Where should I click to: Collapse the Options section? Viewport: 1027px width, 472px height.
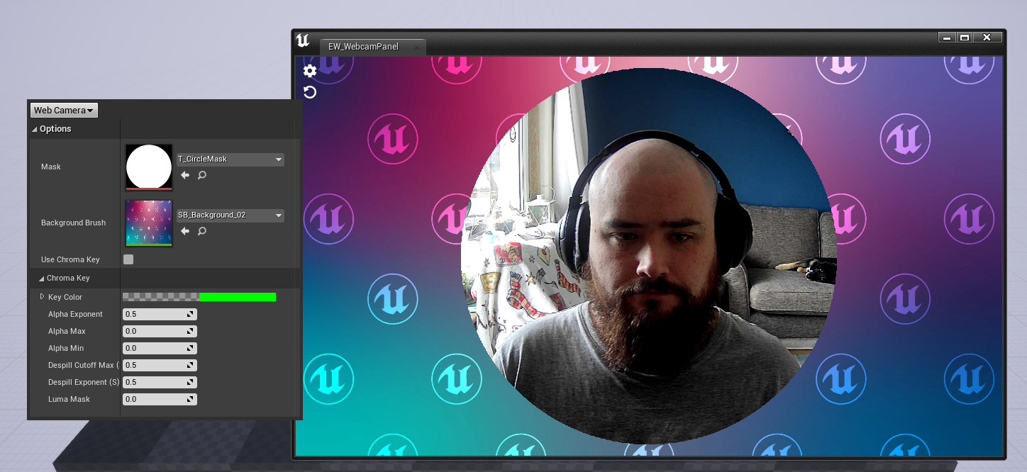[x=35, y=129]
